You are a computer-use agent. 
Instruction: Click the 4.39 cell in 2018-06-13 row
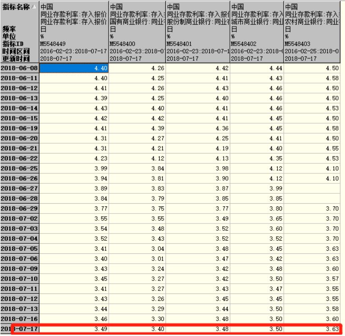(74, 98)
